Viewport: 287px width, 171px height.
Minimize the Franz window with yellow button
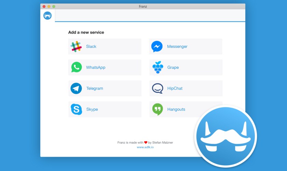coord(49,6)
